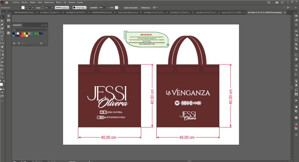Select the Zoom tool

tap(2, 77)
